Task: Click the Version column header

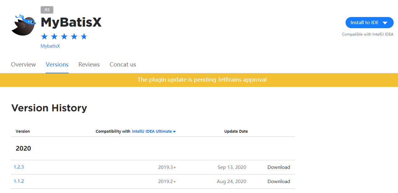Action: point(23,131)
